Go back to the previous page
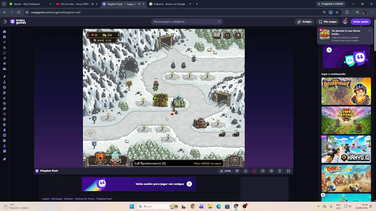Viewport: 376px width, 211px height. 4,12
